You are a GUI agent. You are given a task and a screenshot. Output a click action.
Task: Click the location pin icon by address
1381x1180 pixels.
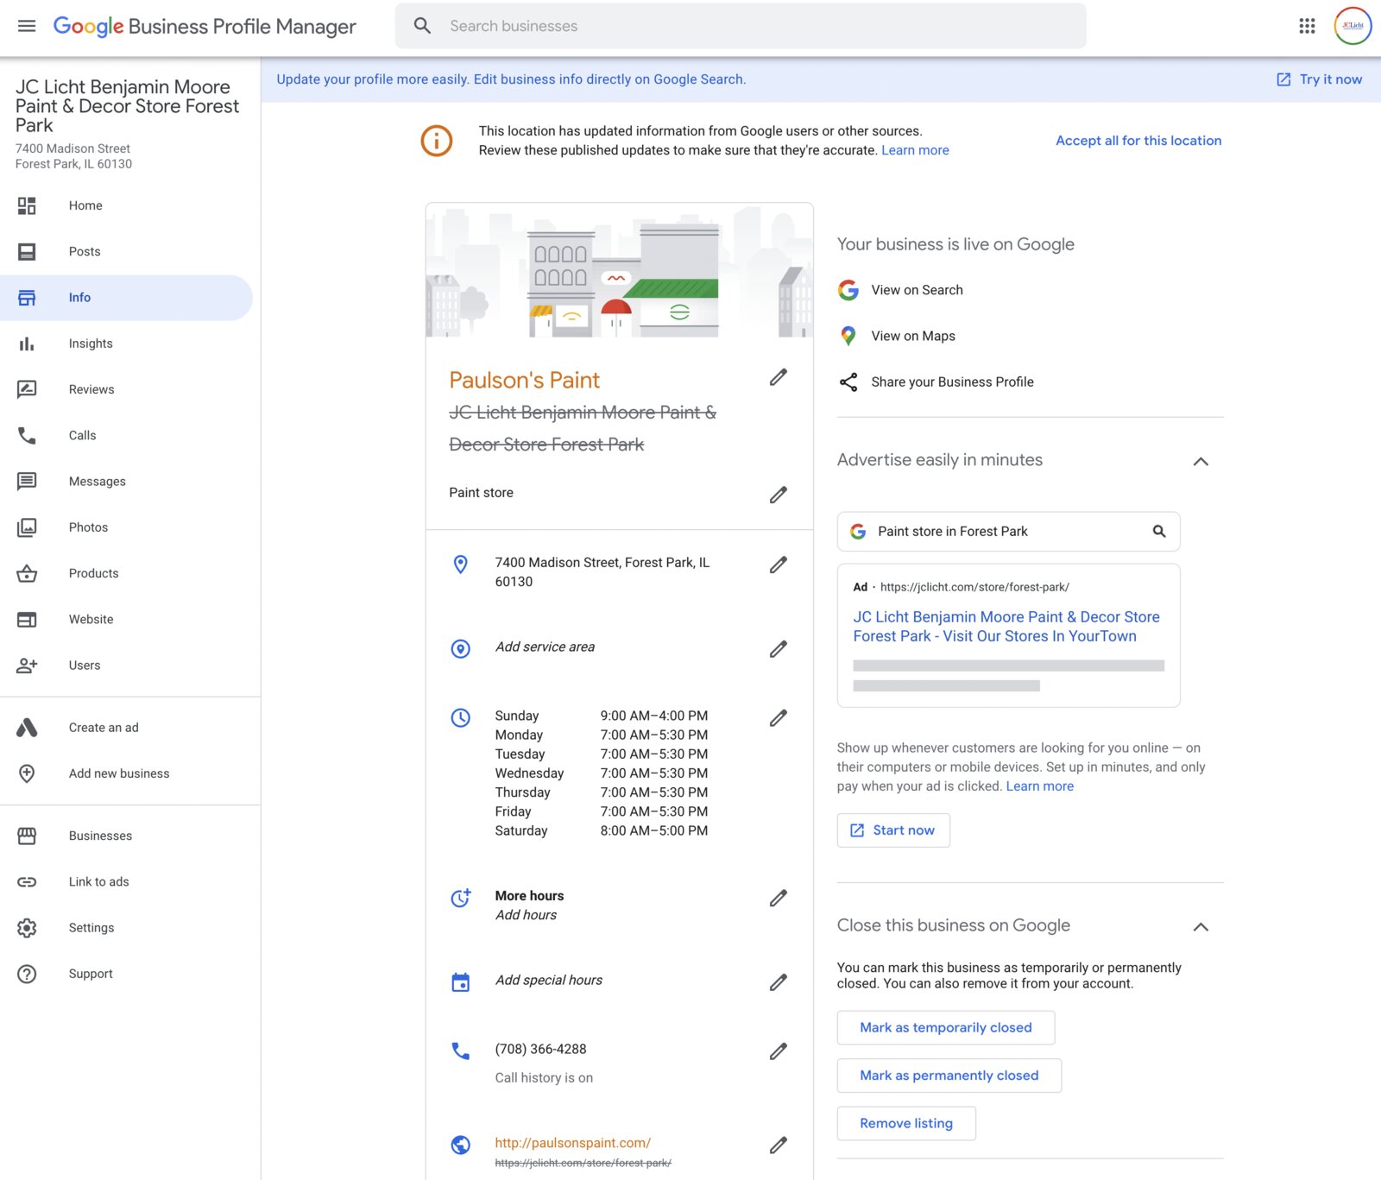461,565
